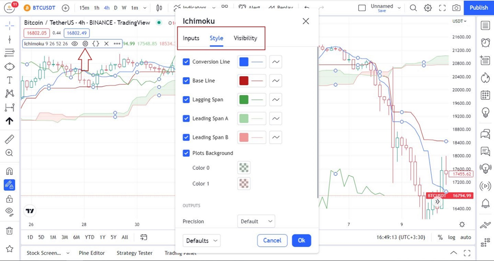
Task: Select the crosshair cursor tool
Action: (x=10, y=25)
